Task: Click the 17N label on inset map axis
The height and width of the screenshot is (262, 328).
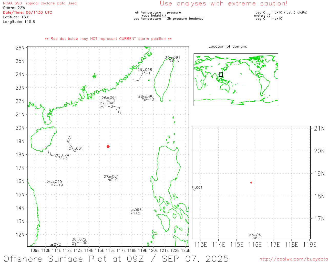Action: tap(319, 219)
